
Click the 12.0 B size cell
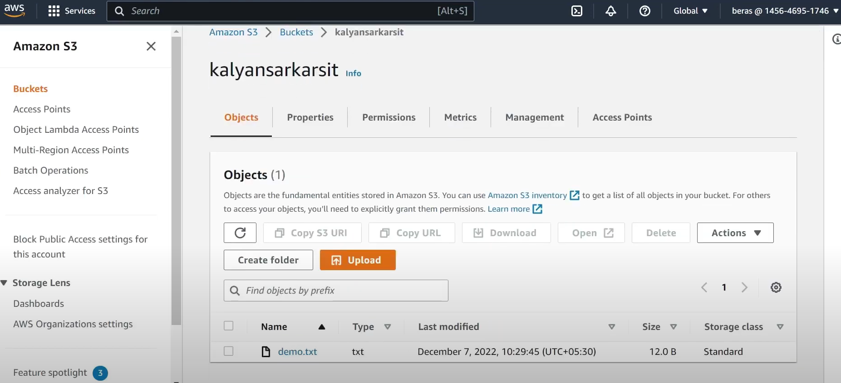[x=663, y=352]
